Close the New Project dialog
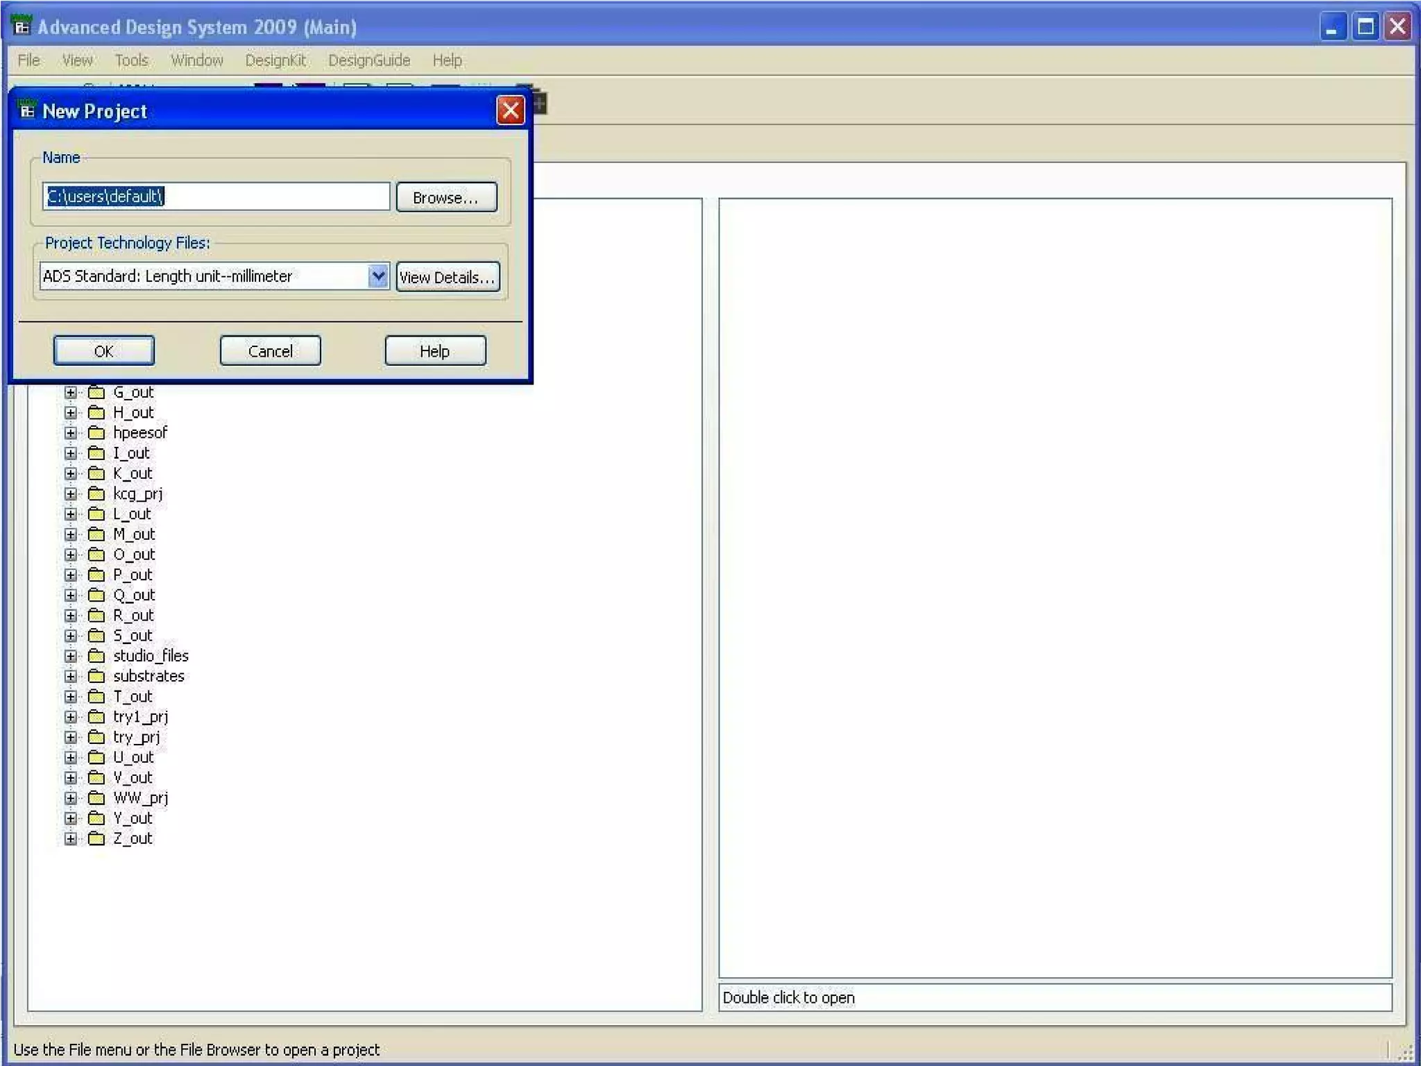 point(510,110)
